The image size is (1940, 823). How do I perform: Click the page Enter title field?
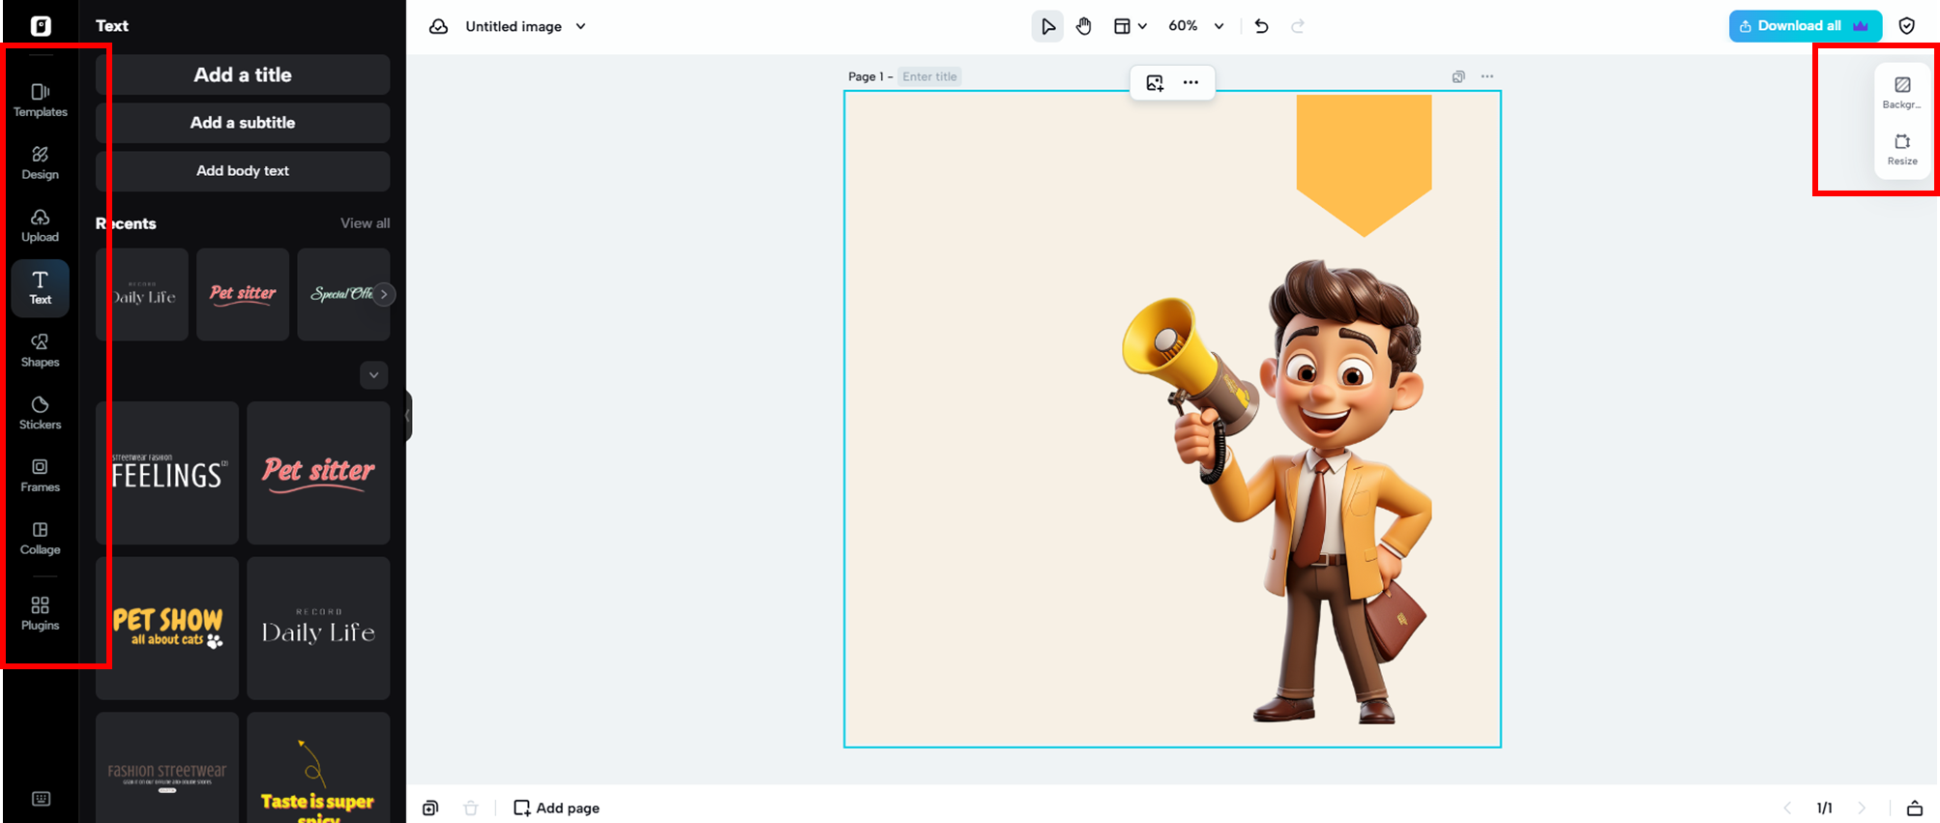coord(929,76)
